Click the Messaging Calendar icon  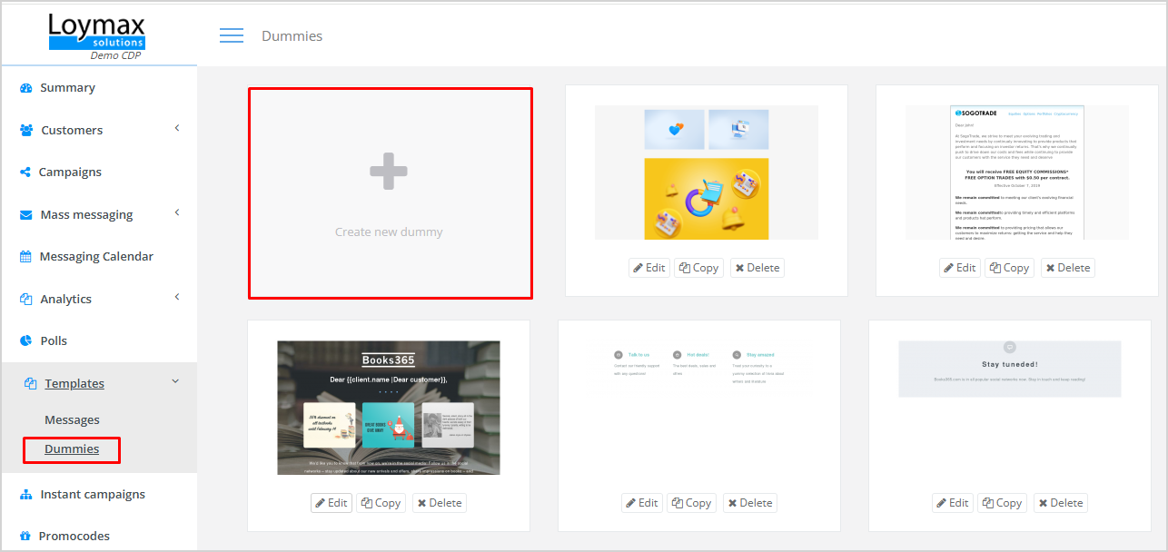pyautogui.click(x=25, y=257)
